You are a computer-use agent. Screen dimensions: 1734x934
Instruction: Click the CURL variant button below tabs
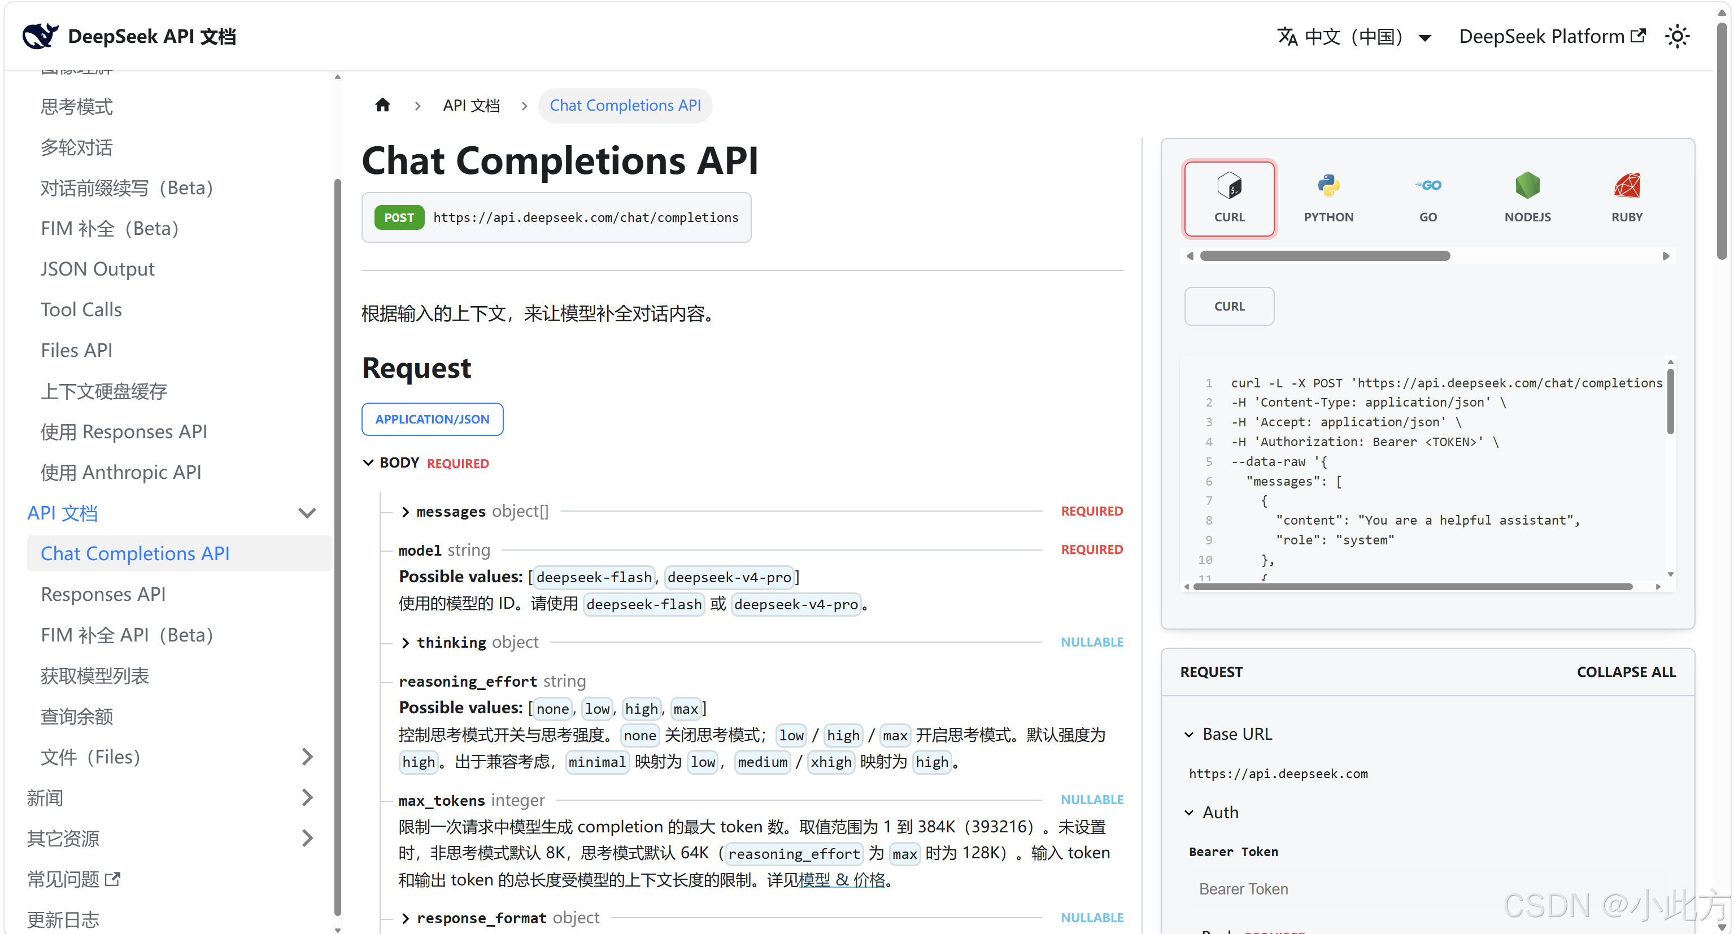pos(1229,306)
